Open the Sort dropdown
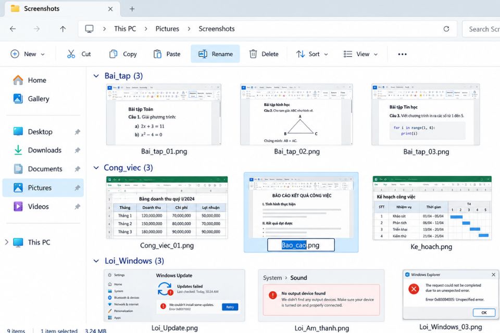Viewport: 500px width, 333px height. pyautogui.click(x=312, y=54)
